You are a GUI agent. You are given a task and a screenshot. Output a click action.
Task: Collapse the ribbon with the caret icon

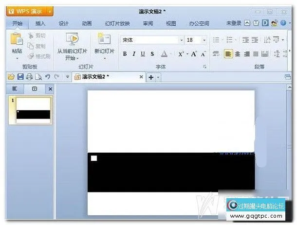(x=247, y=23)
